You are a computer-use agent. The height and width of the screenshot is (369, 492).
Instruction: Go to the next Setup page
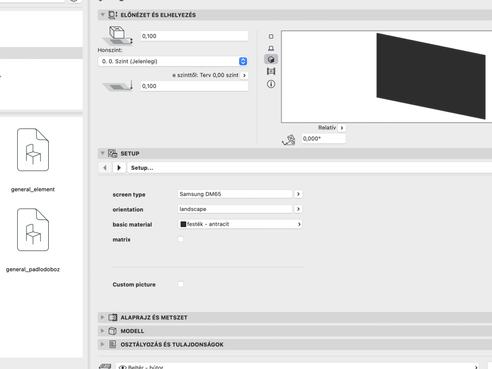pos(119,168)
